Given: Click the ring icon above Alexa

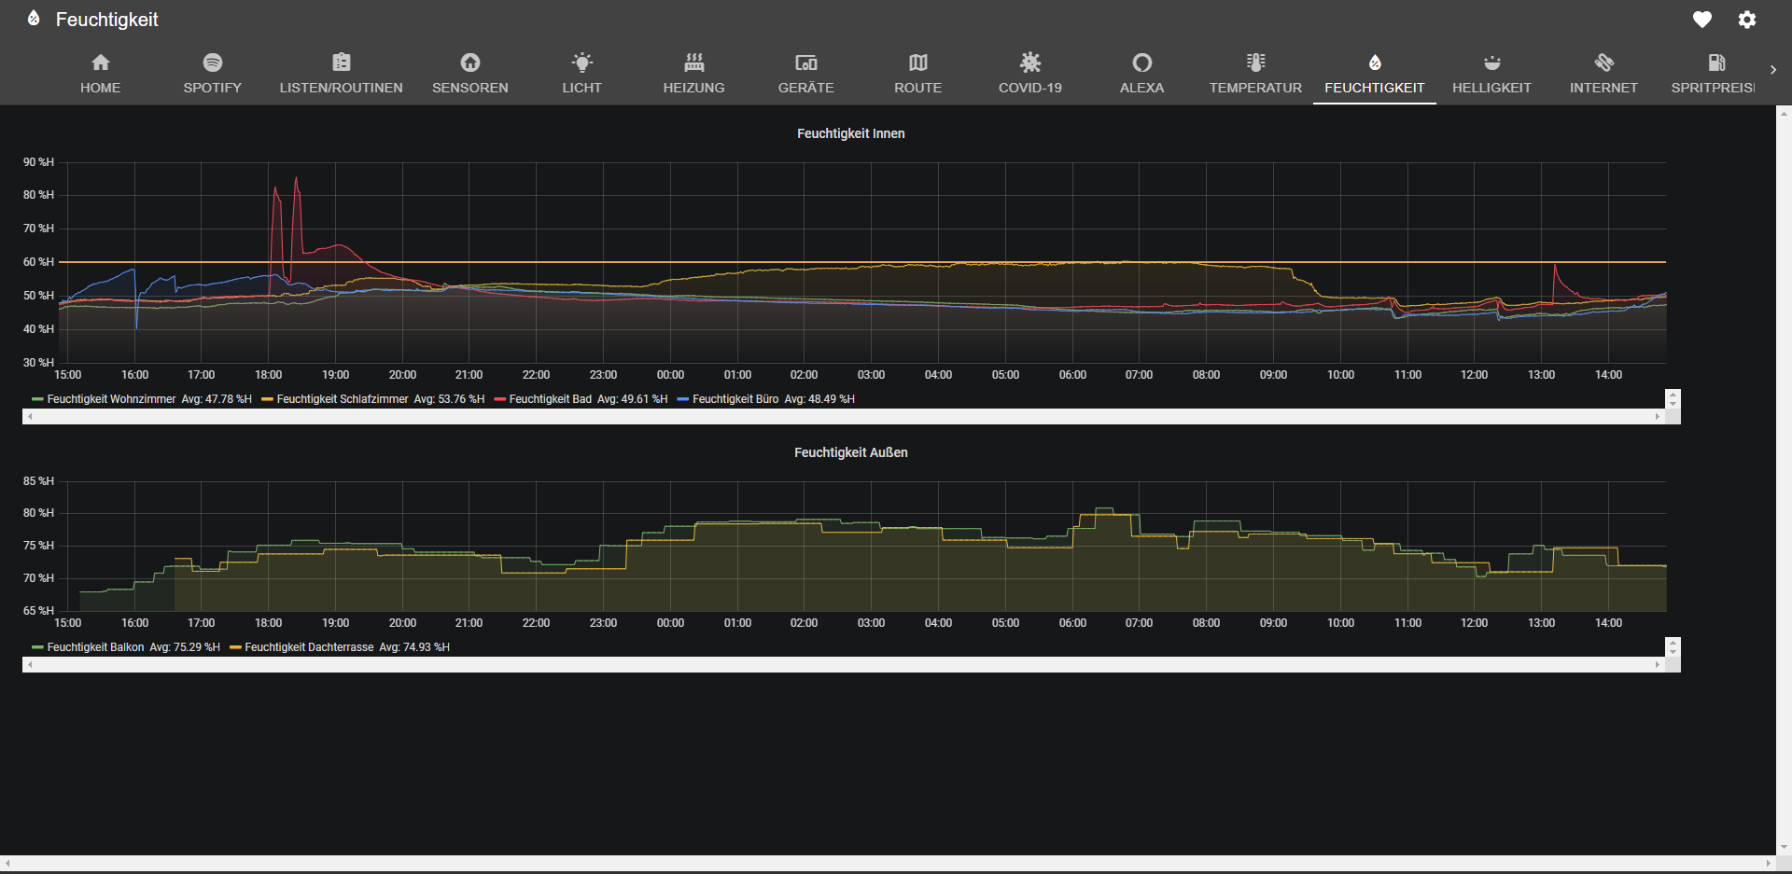Looking at the screenshot, I should 1141,62.
